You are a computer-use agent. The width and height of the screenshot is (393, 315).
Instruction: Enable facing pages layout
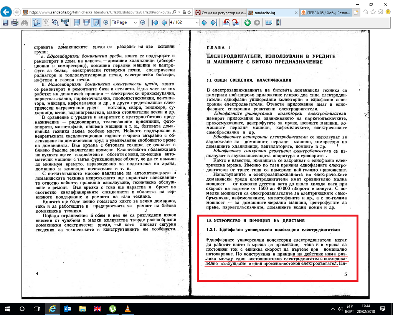96,23
